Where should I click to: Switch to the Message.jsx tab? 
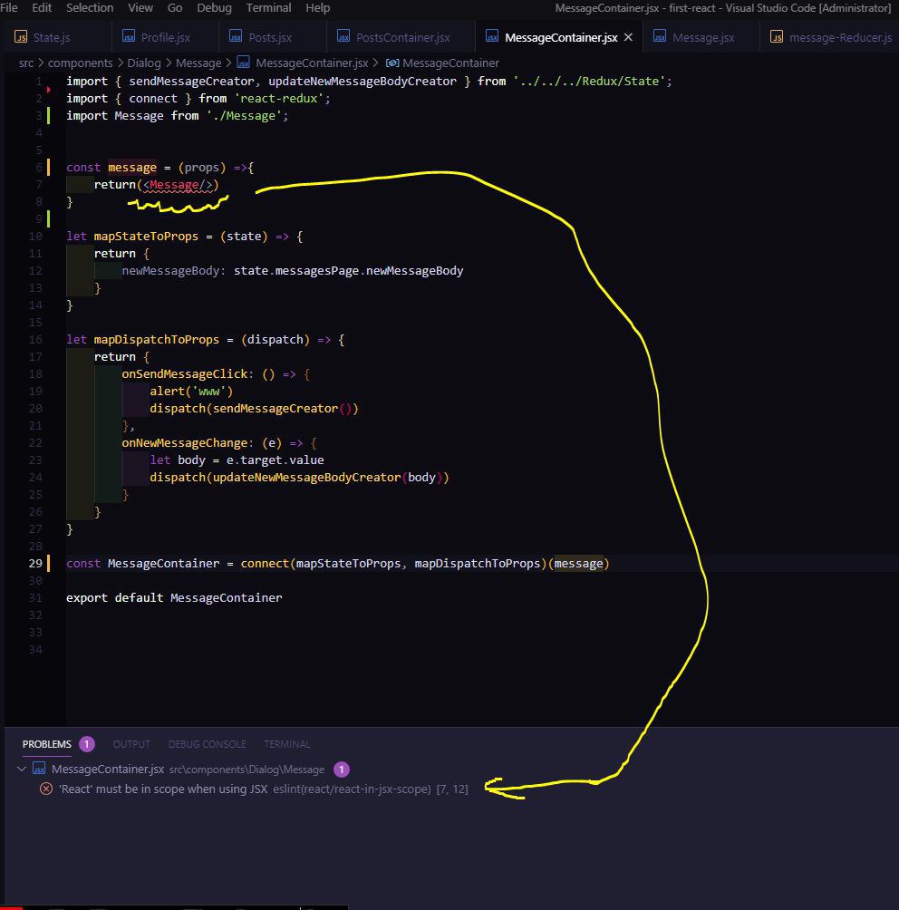click(x=703, y=37)
